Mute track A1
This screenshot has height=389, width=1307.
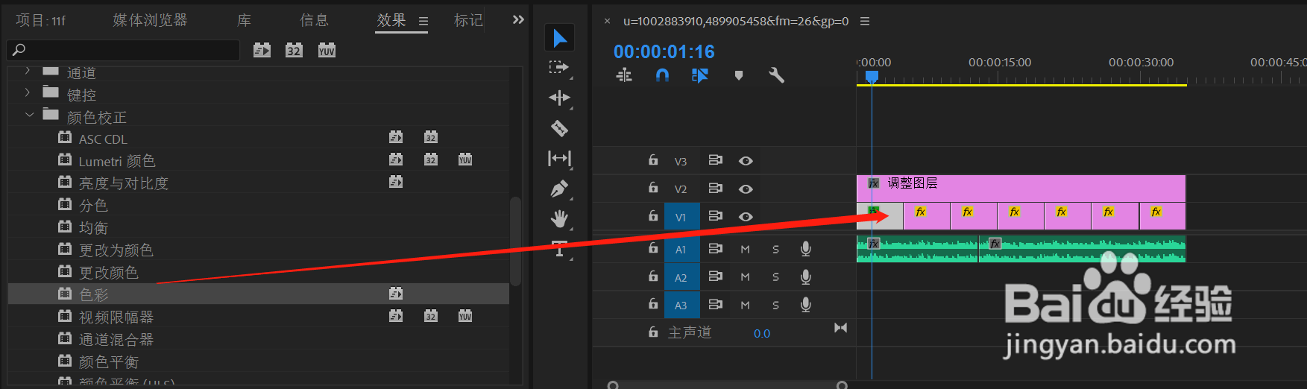pos(745,250)
